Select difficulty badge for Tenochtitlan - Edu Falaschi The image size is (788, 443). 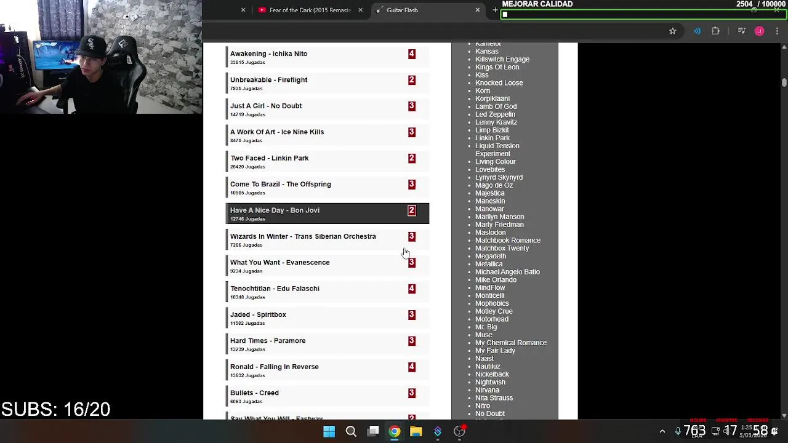412,289
